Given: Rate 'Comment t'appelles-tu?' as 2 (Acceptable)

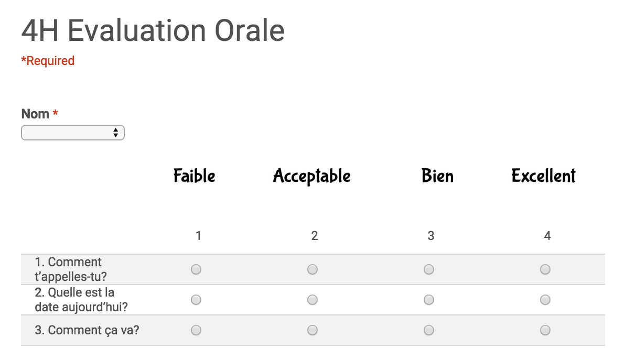Looking at the screenshot, I should 313,269.
